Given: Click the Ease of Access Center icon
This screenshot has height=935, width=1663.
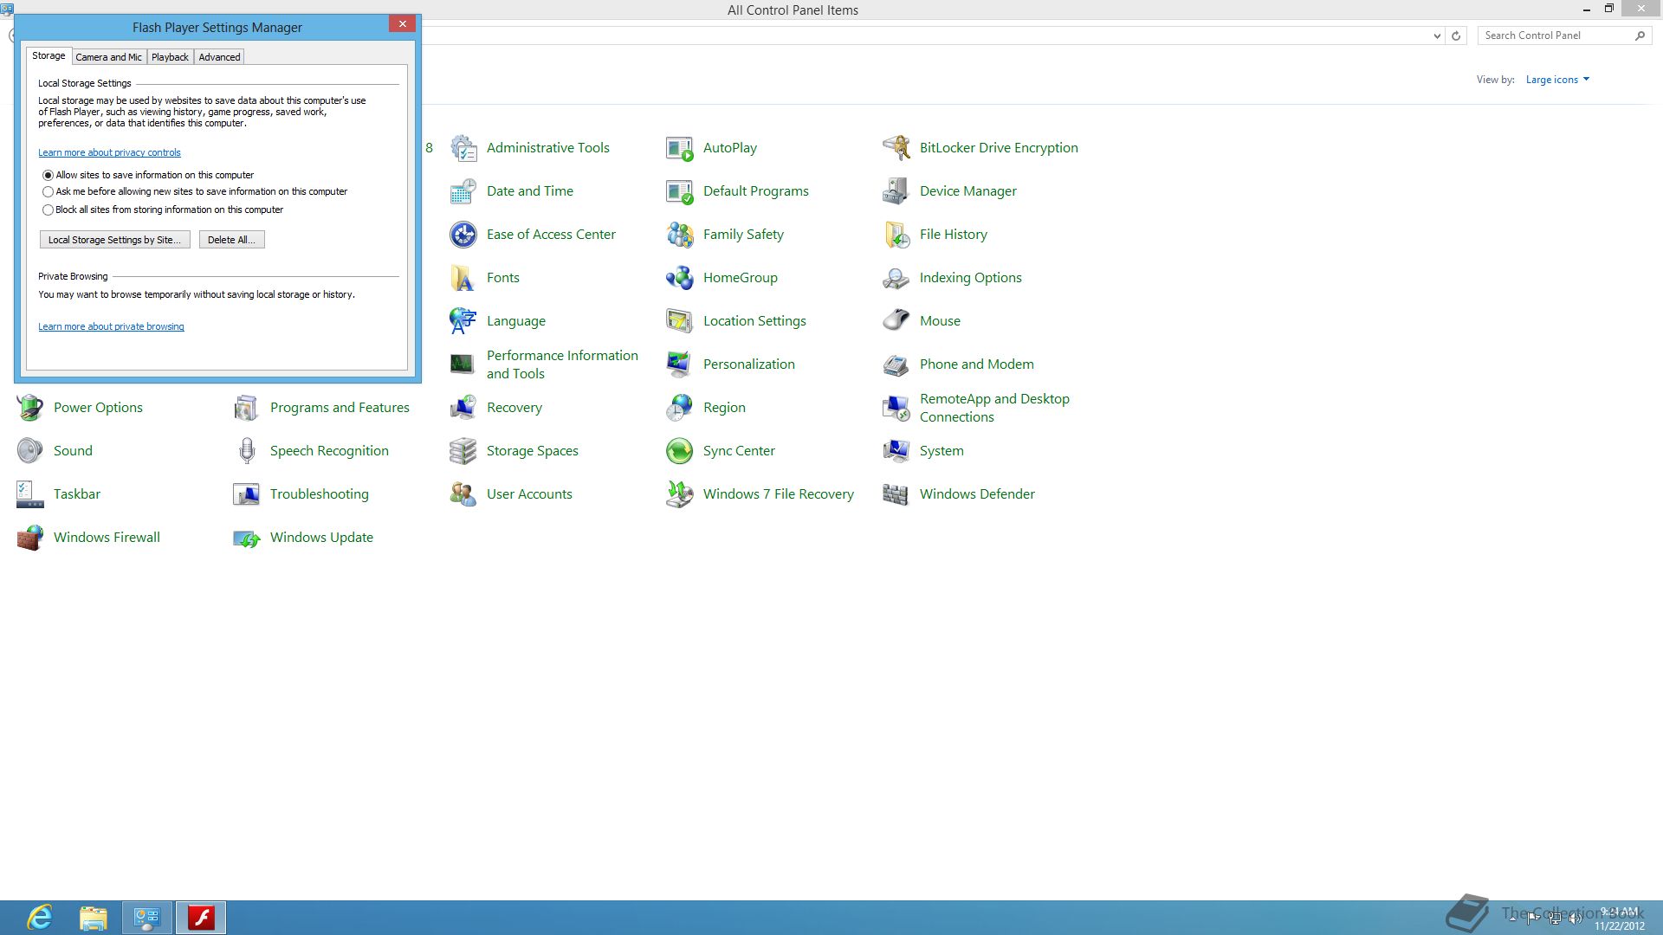Looking at the screenshot, I should point(463,235).
